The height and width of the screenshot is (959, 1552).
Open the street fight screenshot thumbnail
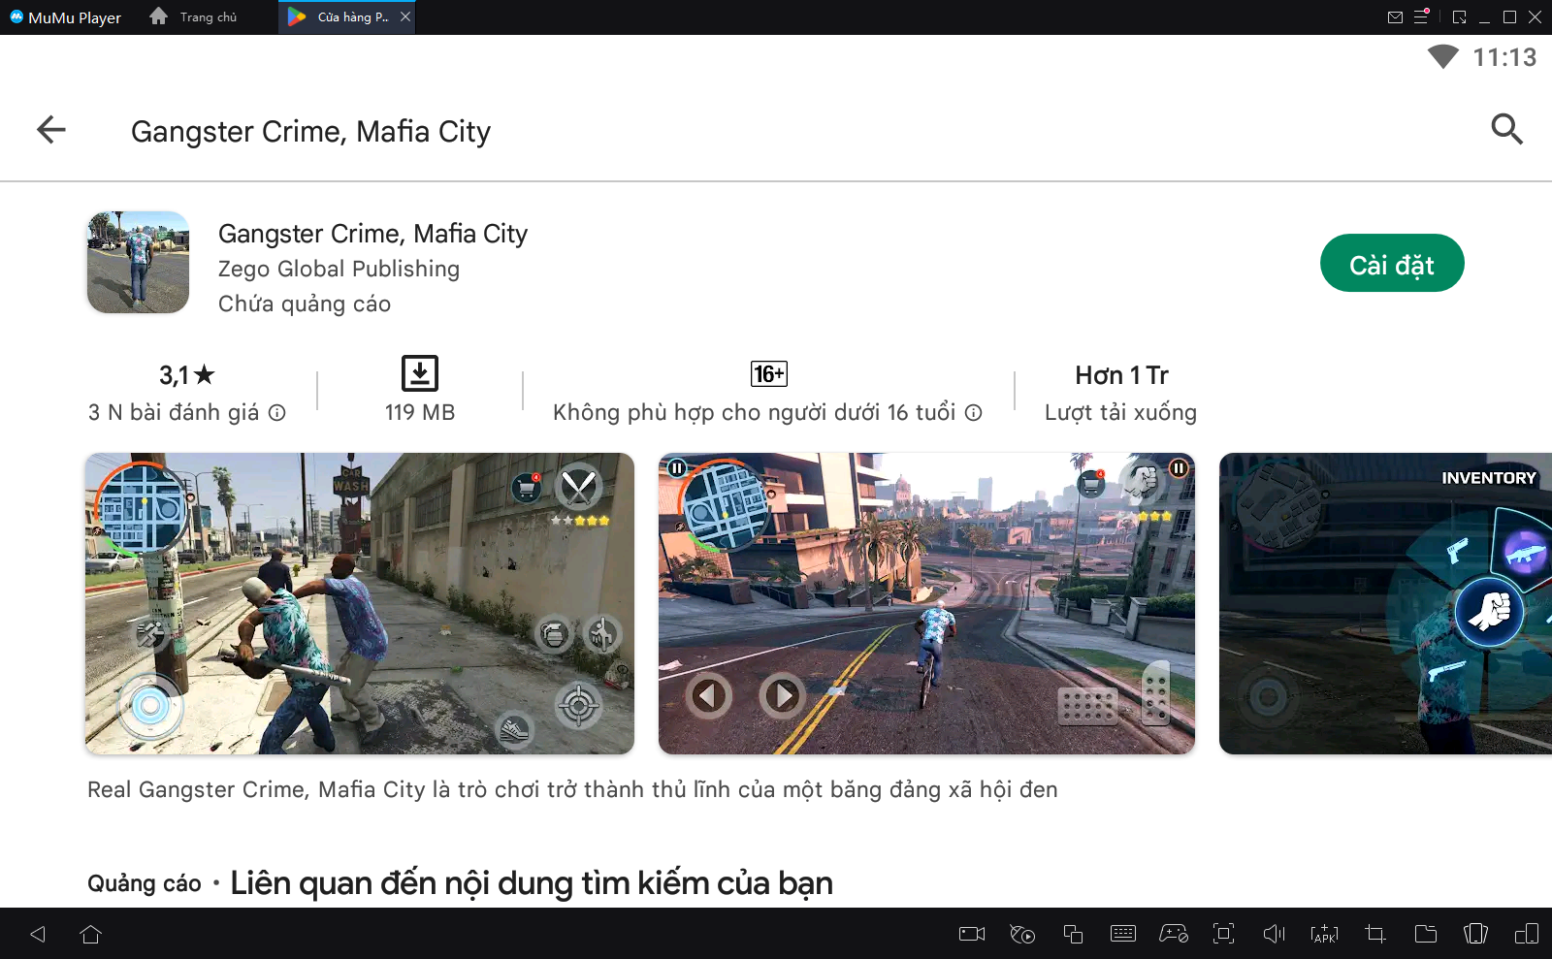[x=359, y=603]
